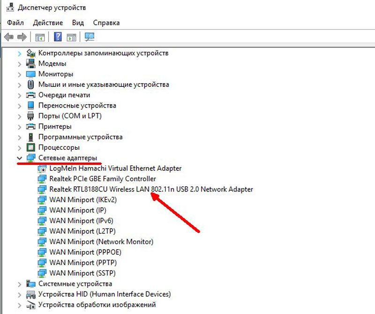
Task: Open the Справка menu
Action: [x=106, y=23]
